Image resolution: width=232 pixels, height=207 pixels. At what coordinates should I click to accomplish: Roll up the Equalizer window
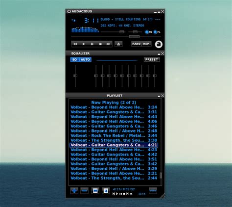point(159,54)
